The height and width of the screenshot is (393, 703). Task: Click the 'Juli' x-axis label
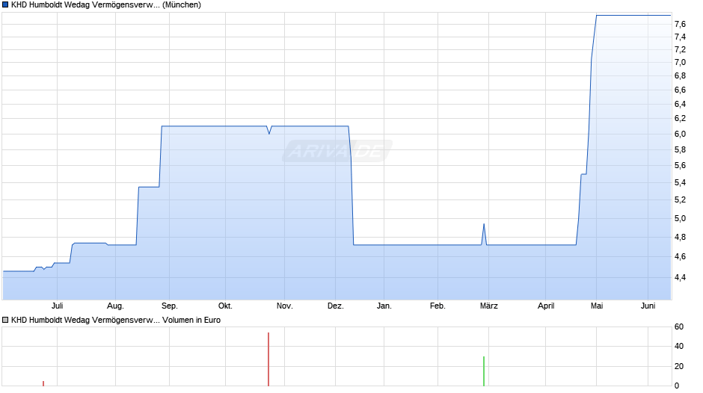pyautogui.click(x=57, y=306)
